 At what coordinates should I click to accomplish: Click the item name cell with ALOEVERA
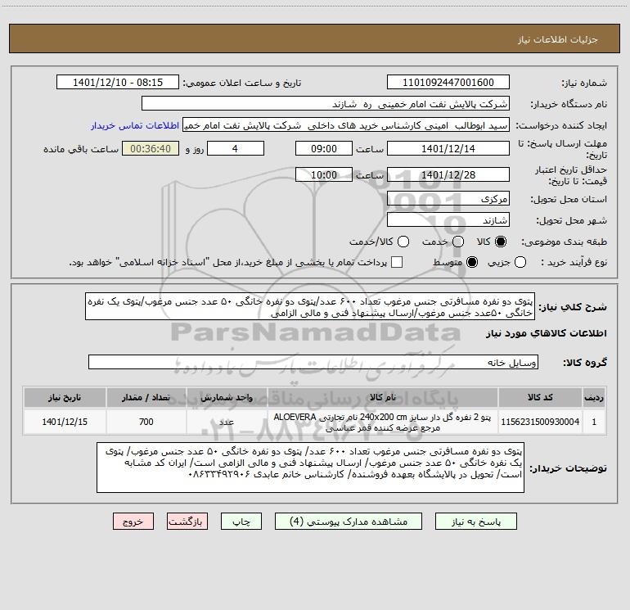(383, 422)
